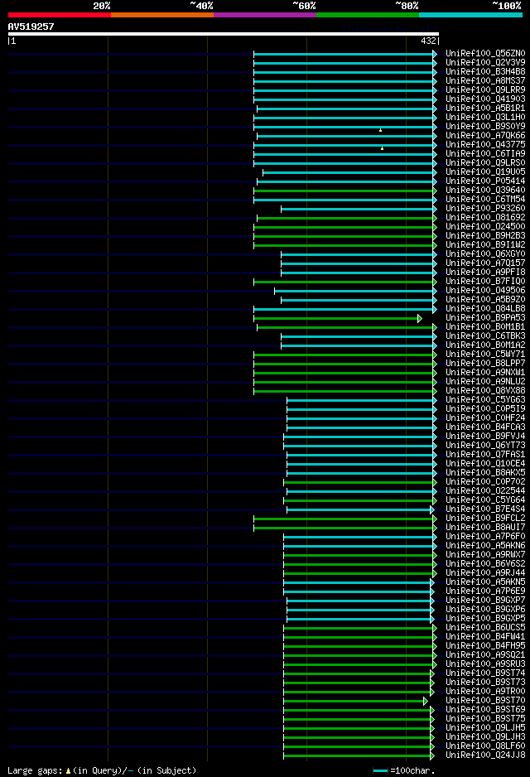Screen dimensions: 530x777
Task: Choose the UniRef100_A7Q157 hit
Action: point(485,263)
